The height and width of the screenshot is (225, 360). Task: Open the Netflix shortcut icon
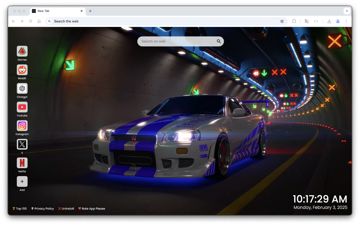pyautogui.click(x=22, y=163)
